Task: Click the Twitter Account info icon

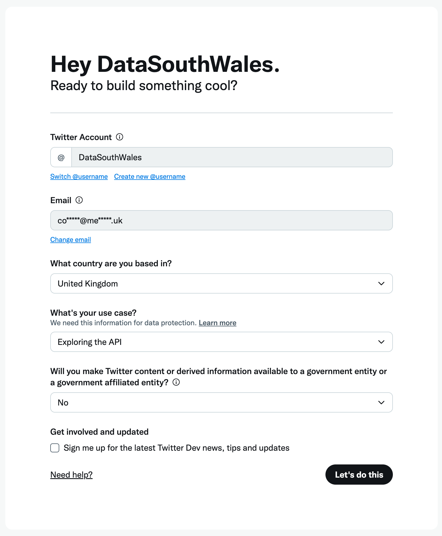Action: click(x=120, y=137)
